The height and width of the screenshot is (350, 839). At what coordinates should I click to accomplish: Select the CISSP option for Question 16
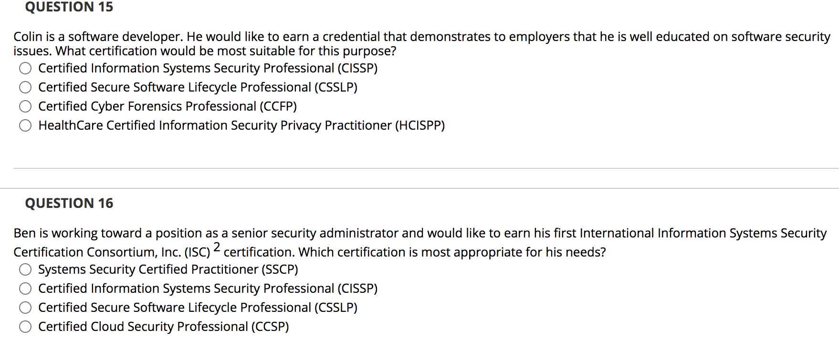[x=25, y=289]
